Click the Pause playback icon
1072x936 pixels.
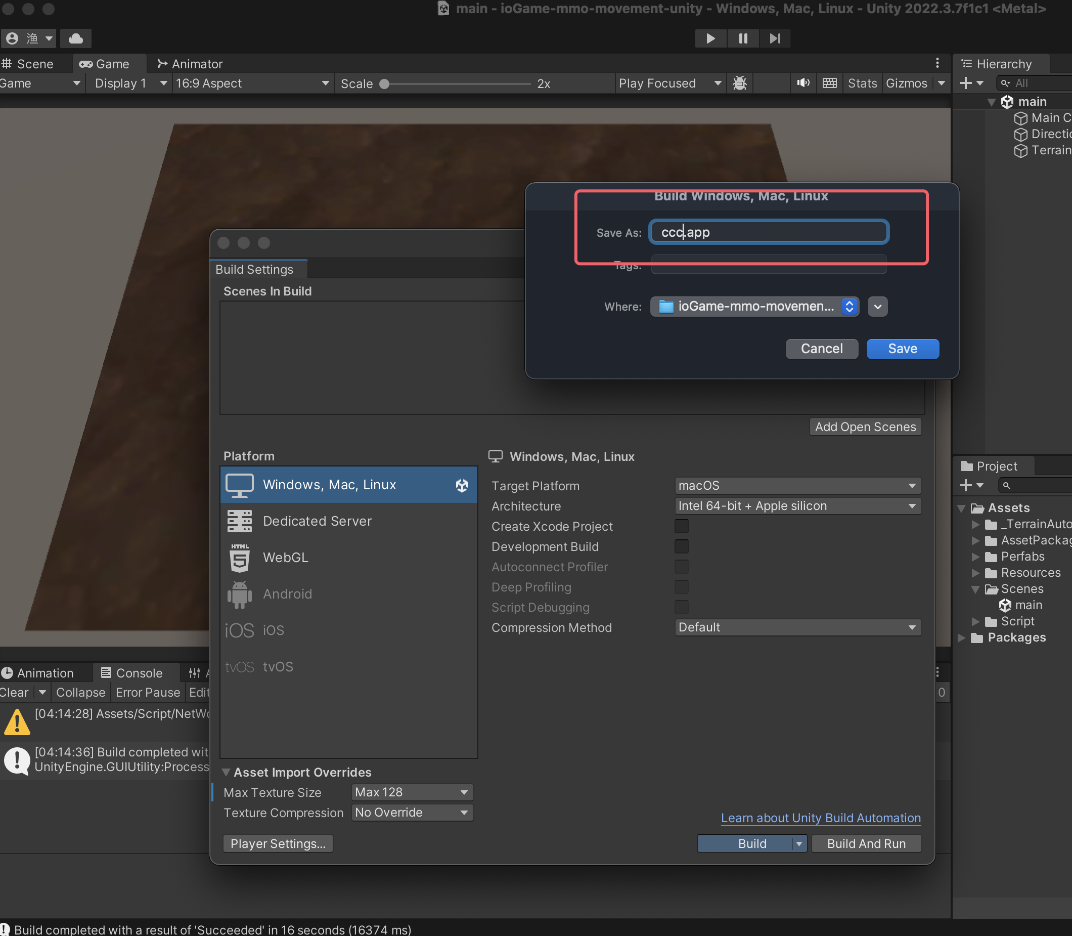[x=743, y=38]
